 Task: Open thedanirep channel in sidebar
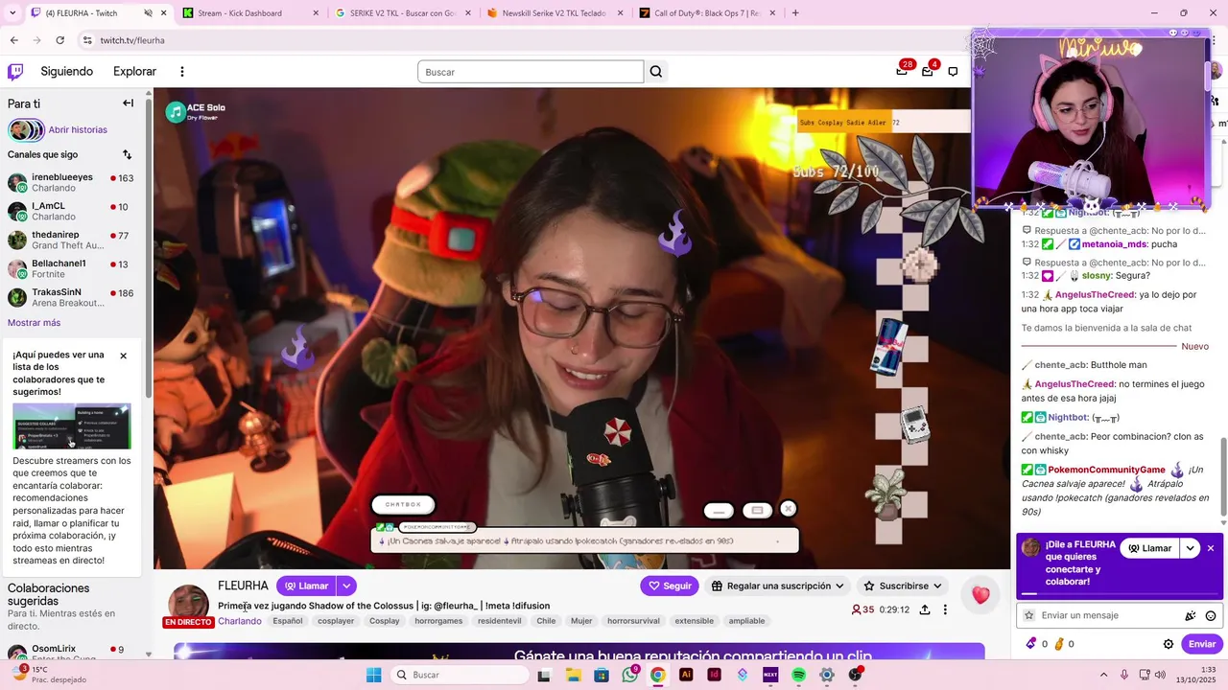(71, 240)
